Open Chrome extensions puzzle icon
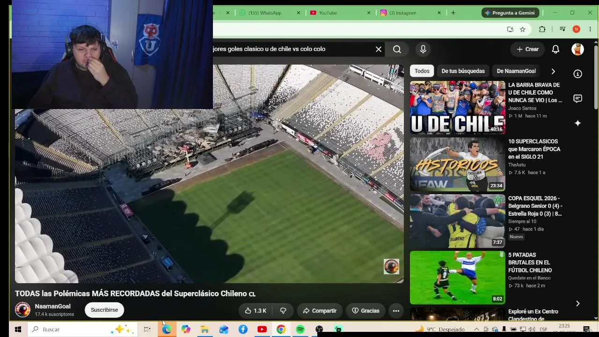The image size is (599, 337). tap(542, 29)
